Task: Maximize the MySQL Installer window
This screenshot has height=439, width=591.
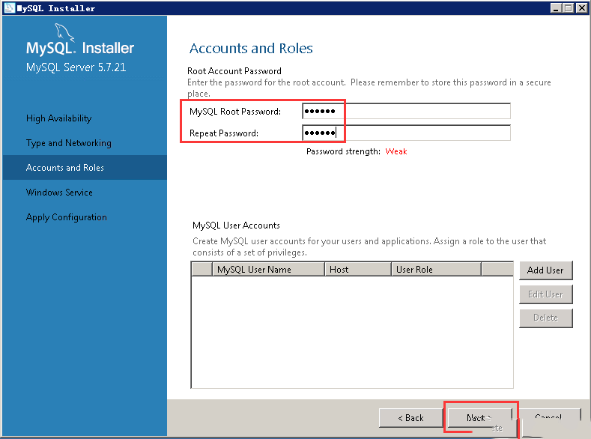Action: coord(569,8)
